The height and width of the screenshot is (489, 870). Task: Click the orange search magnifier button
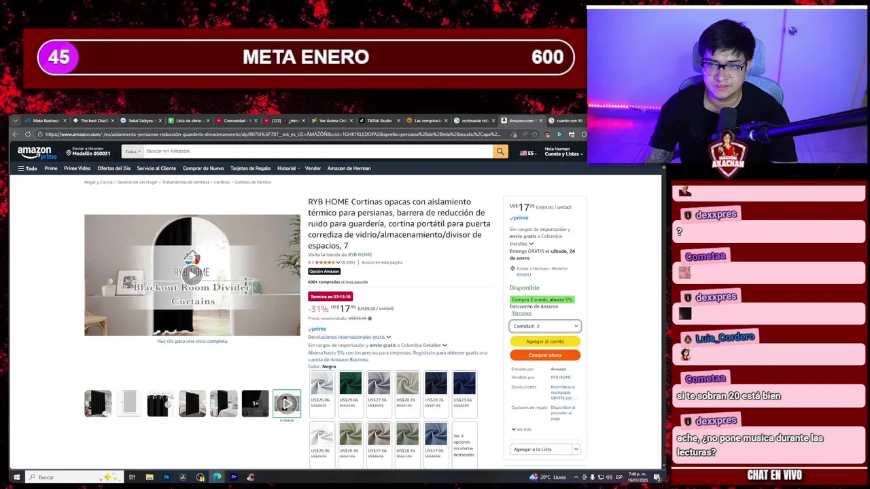point(500,151)
